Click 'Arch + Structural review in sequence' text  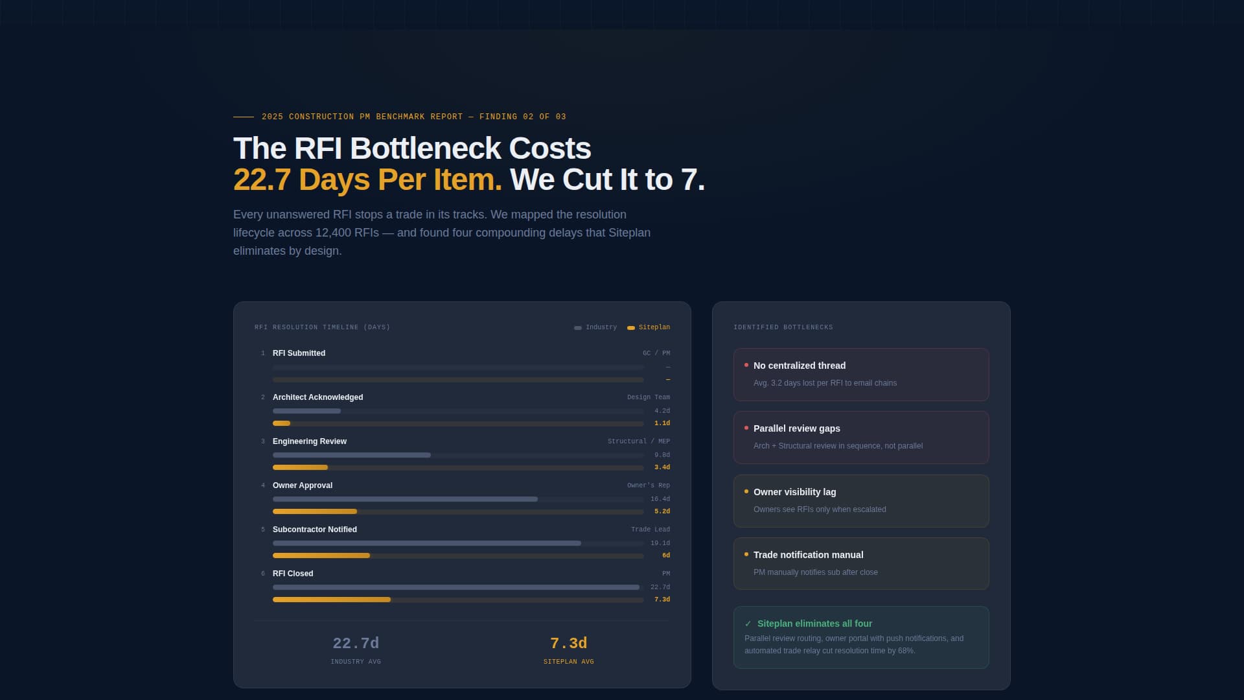pos(838,446)
